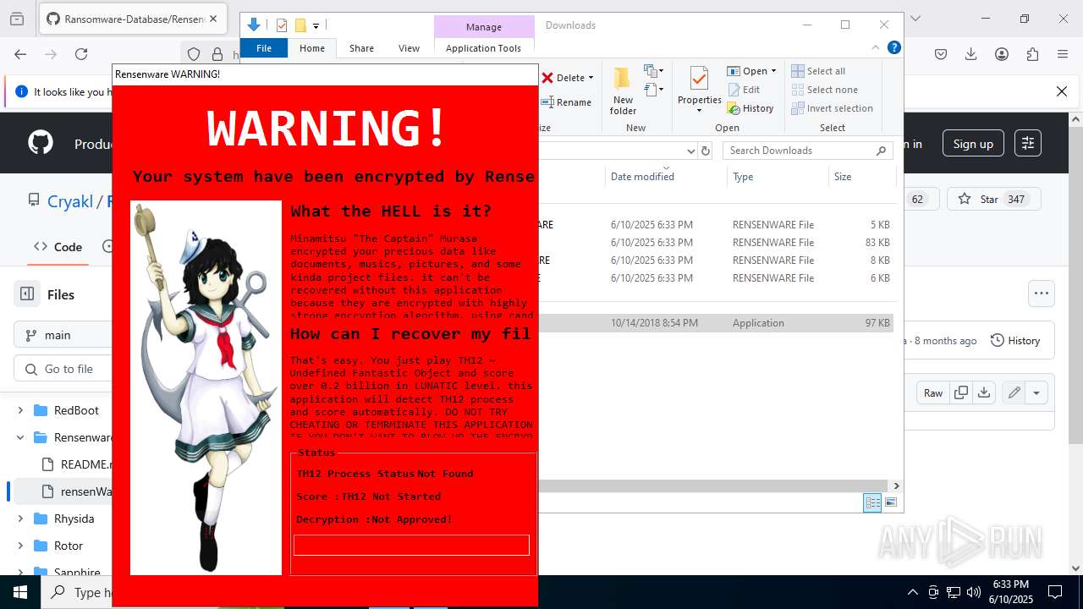Open address bar history dropdown in Explorer
The image size is (1083, 609).
[x=690, y=151]
